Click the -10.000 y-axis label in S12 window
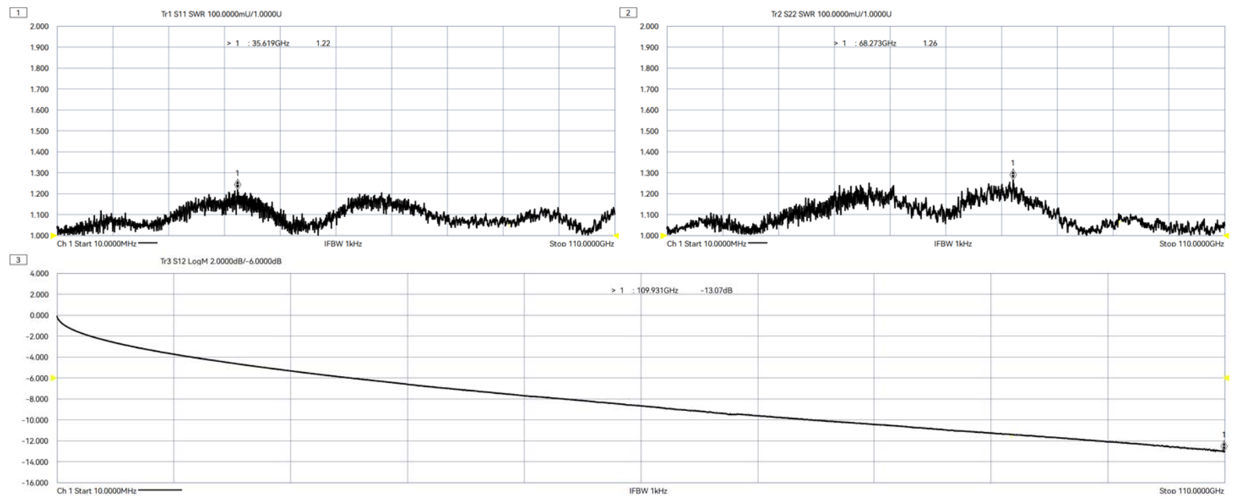 37,420
